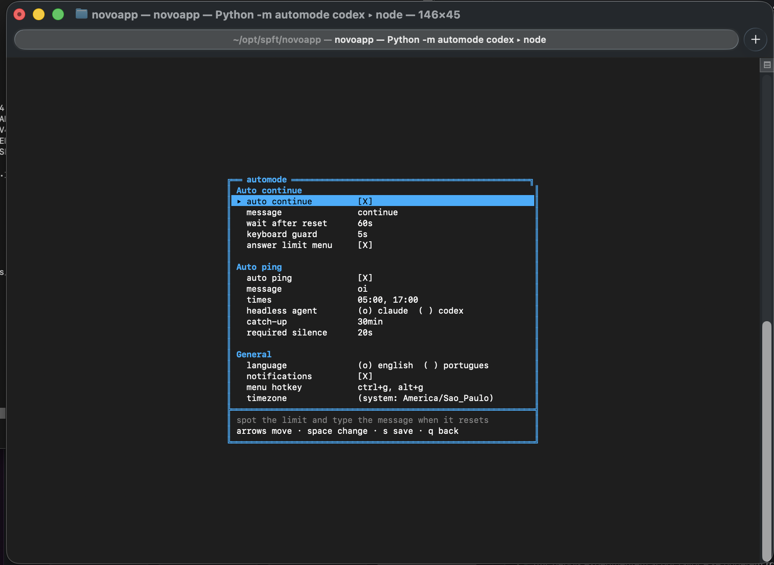
Task: Minimize the terminal window with yellow button
Action: point(39,14)
